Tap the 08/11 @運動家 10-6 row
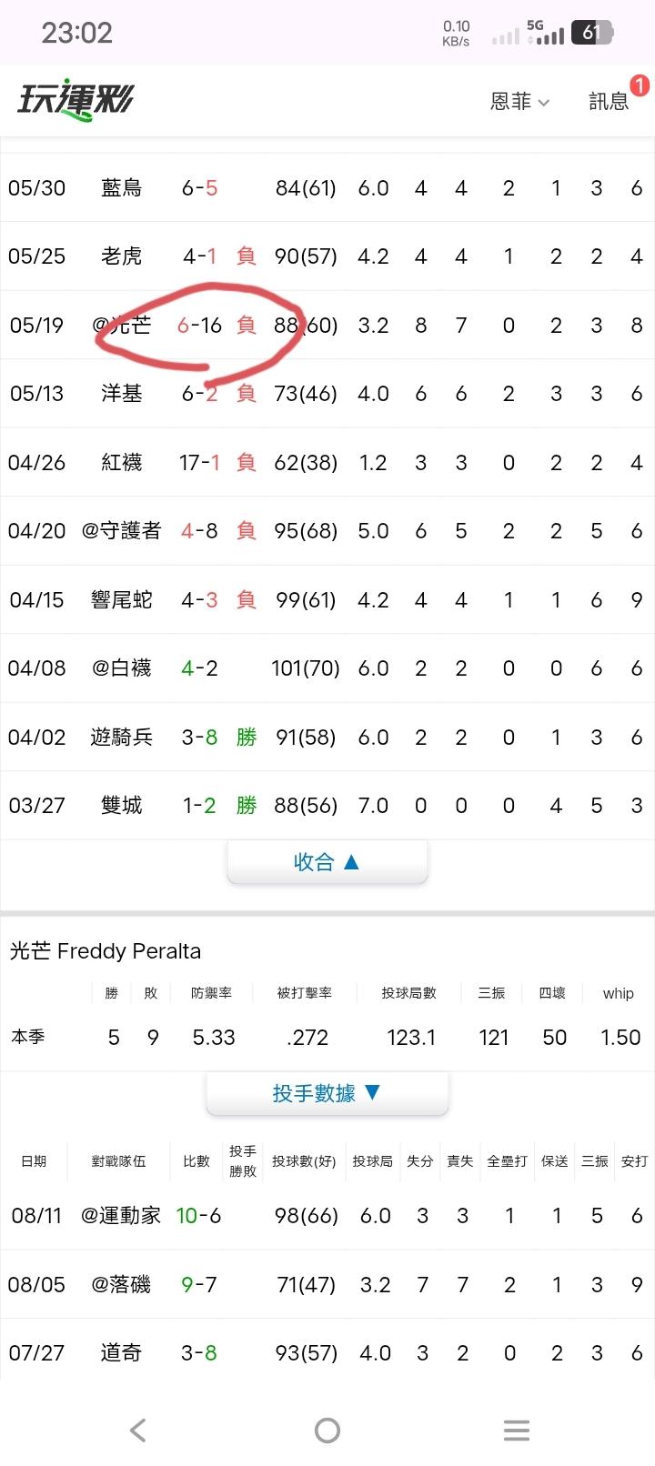This screenshot has height=1466, width=655. pyautogui.click(x=327, y=1216)
